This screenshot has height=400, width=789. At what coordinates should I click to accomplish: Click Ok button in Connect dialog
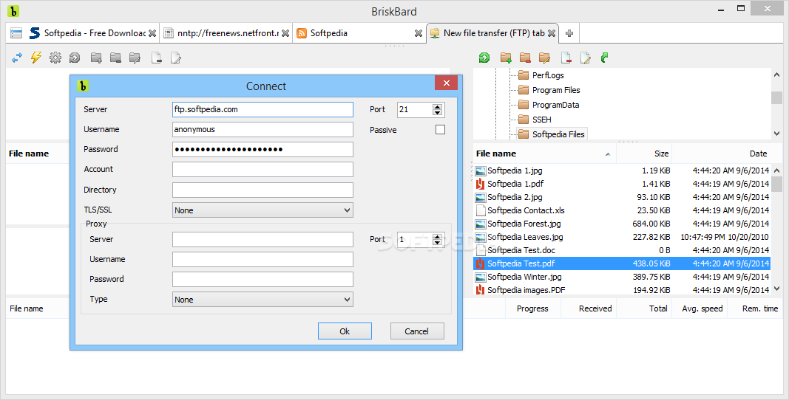coord(345,331)
